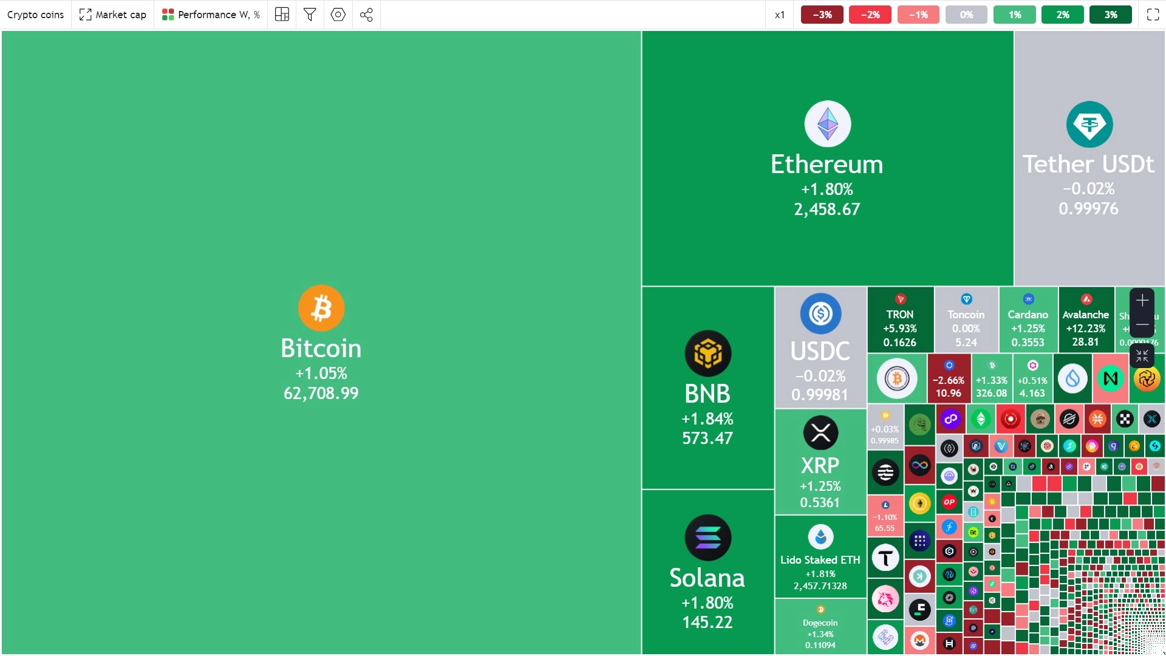This screenshot has height=656, width=1166.
Task: Open the filter funnel icon
Action: (x=310, y=15)
